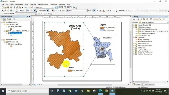169x95 pixels.
Task: Activate the Select Elements arrow tool
Action: click(34, 11)
